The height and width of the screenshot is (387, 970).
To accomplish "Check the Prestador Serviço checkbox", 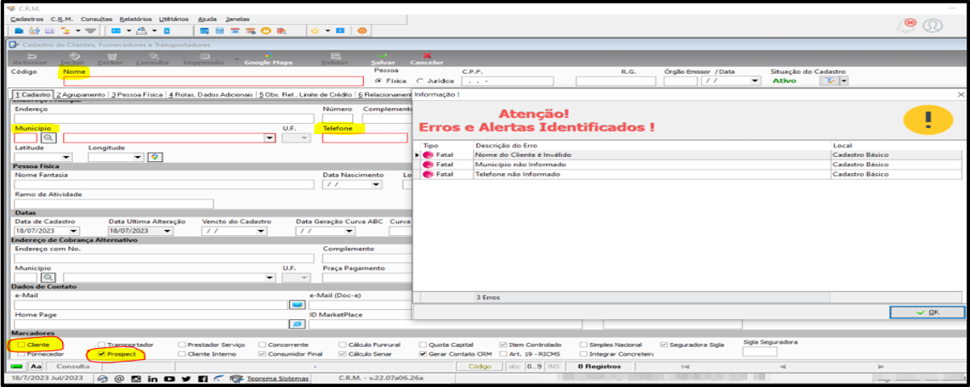I will tap(182, 345).
